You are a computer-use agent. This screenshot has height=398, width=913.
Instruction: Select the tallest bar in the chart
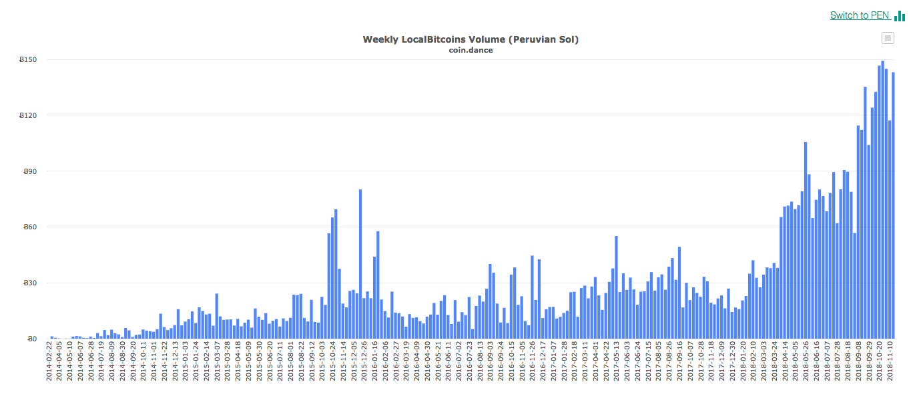coord(883,200)
